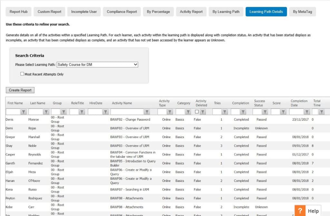
Task: Open the Score column filter funnel
Action: point(283,111)
